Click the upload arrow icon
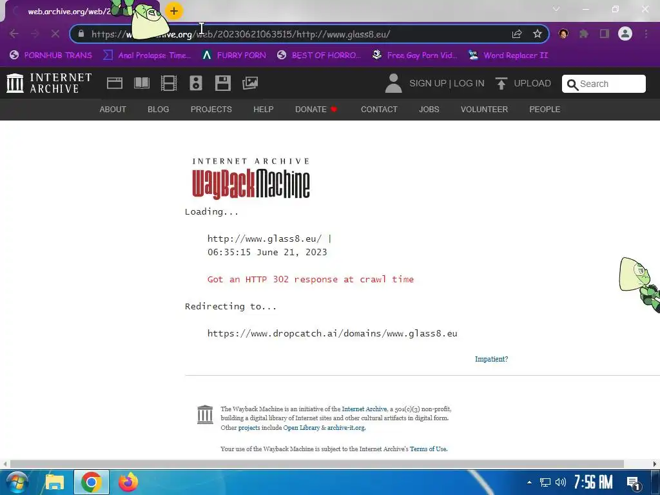This screenshot has height=495, width=660. (501, 83)
